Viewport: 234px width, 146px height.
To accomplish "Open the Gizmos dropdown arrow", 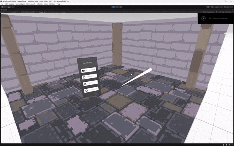I will (233, 12).
